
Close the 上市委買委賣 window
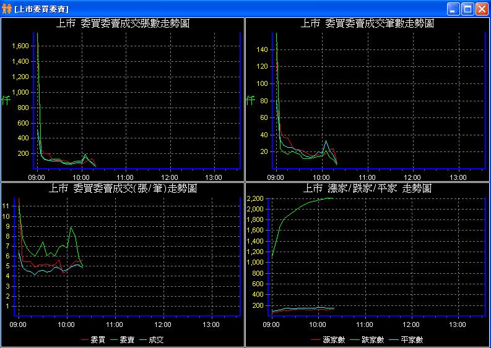[482, 9]
